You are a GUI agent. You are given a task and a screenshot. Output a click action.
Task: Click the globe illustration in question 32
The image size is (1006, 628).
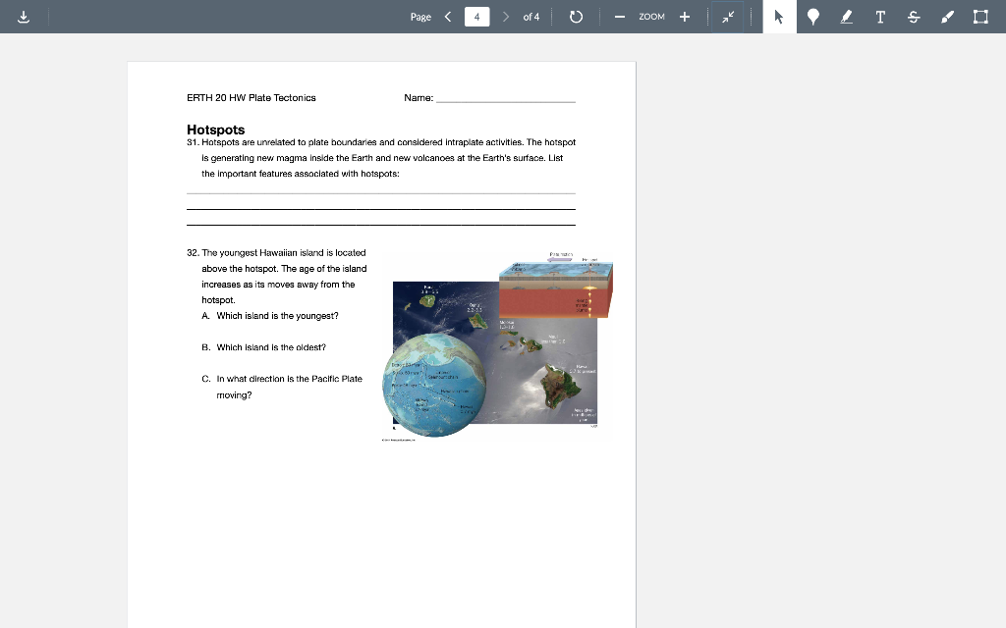coord(435,383)
